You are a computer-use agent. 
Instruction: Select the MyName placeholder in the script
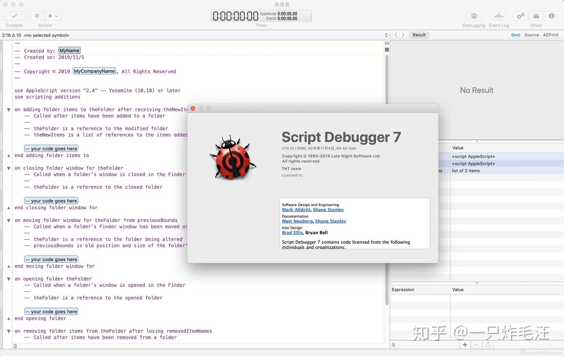pos(69,50)
